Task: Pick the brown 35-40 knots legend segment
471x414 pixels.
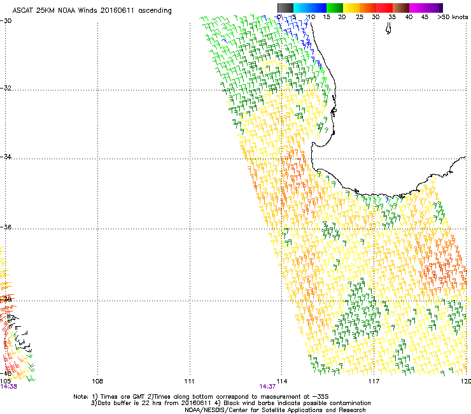Action: point(401,8)
